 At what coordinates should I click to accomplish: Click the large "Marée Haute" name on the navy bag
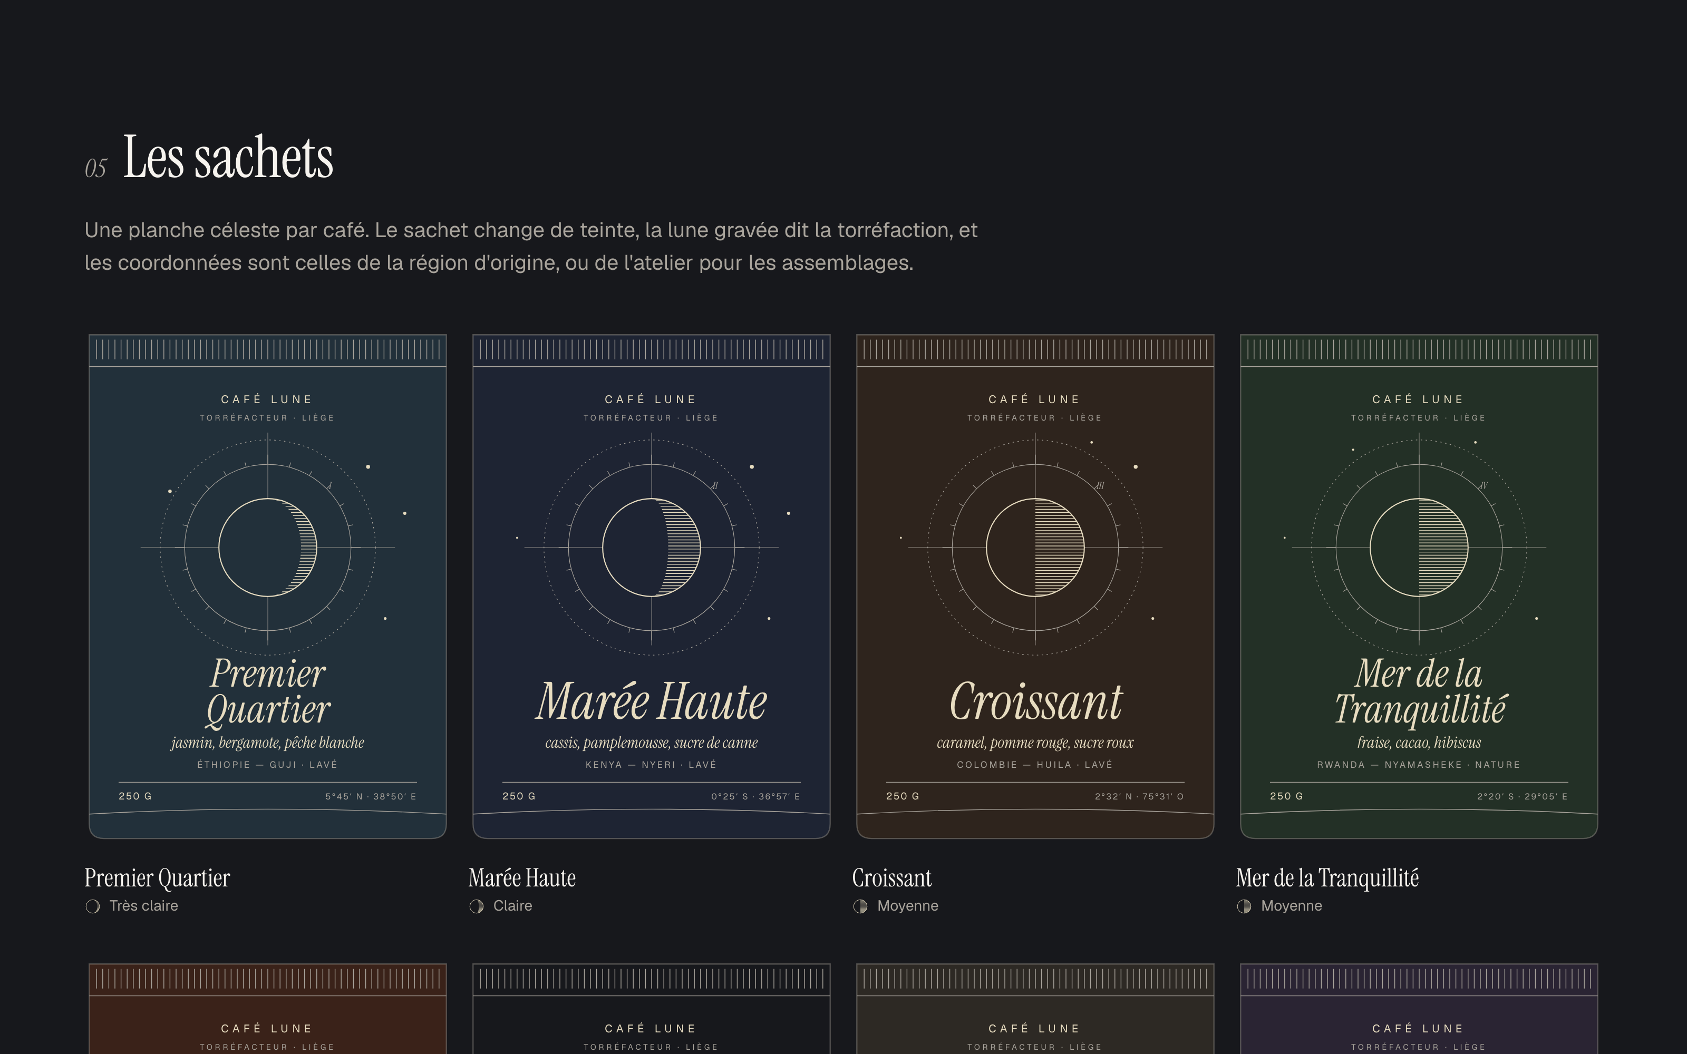[651, 701]
